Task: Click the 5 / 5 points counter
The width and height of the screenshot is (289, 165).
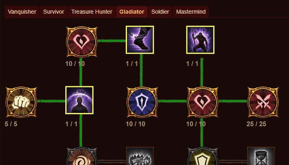Action: pos(11,124)
